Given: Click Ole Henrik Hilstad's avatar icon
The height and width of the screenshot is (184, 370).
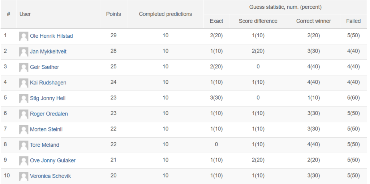Looking at the screenshot, I should 23,36.
